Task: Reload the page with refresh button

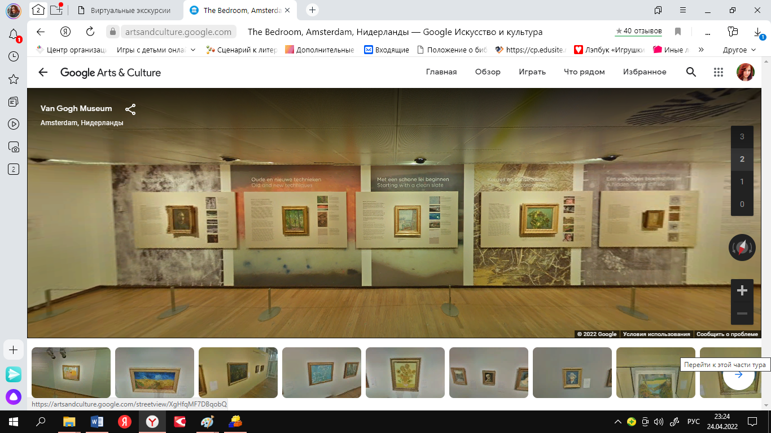Action: [x=90, y=32]
